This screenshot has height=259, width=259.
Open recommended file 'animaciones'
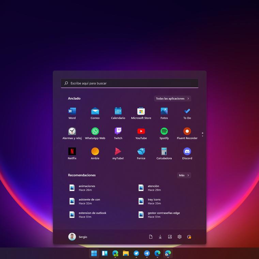87,188
